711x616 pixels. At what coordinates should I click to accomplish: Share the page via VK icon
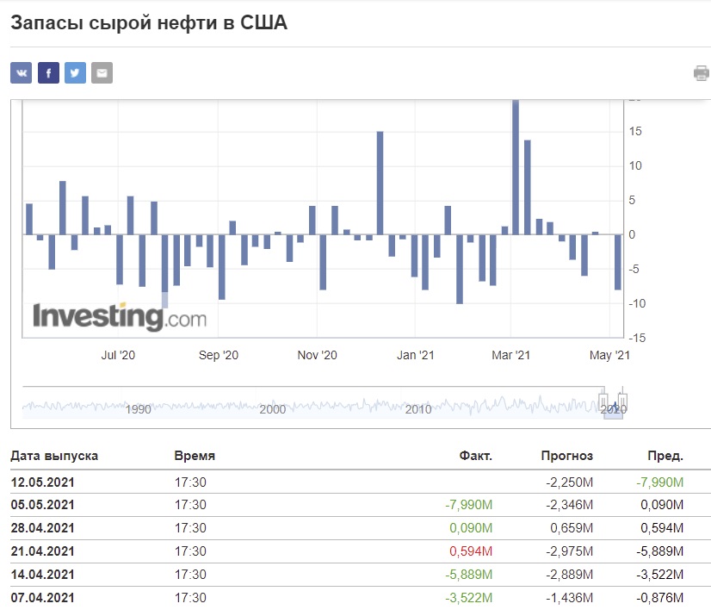pos(22,72)
